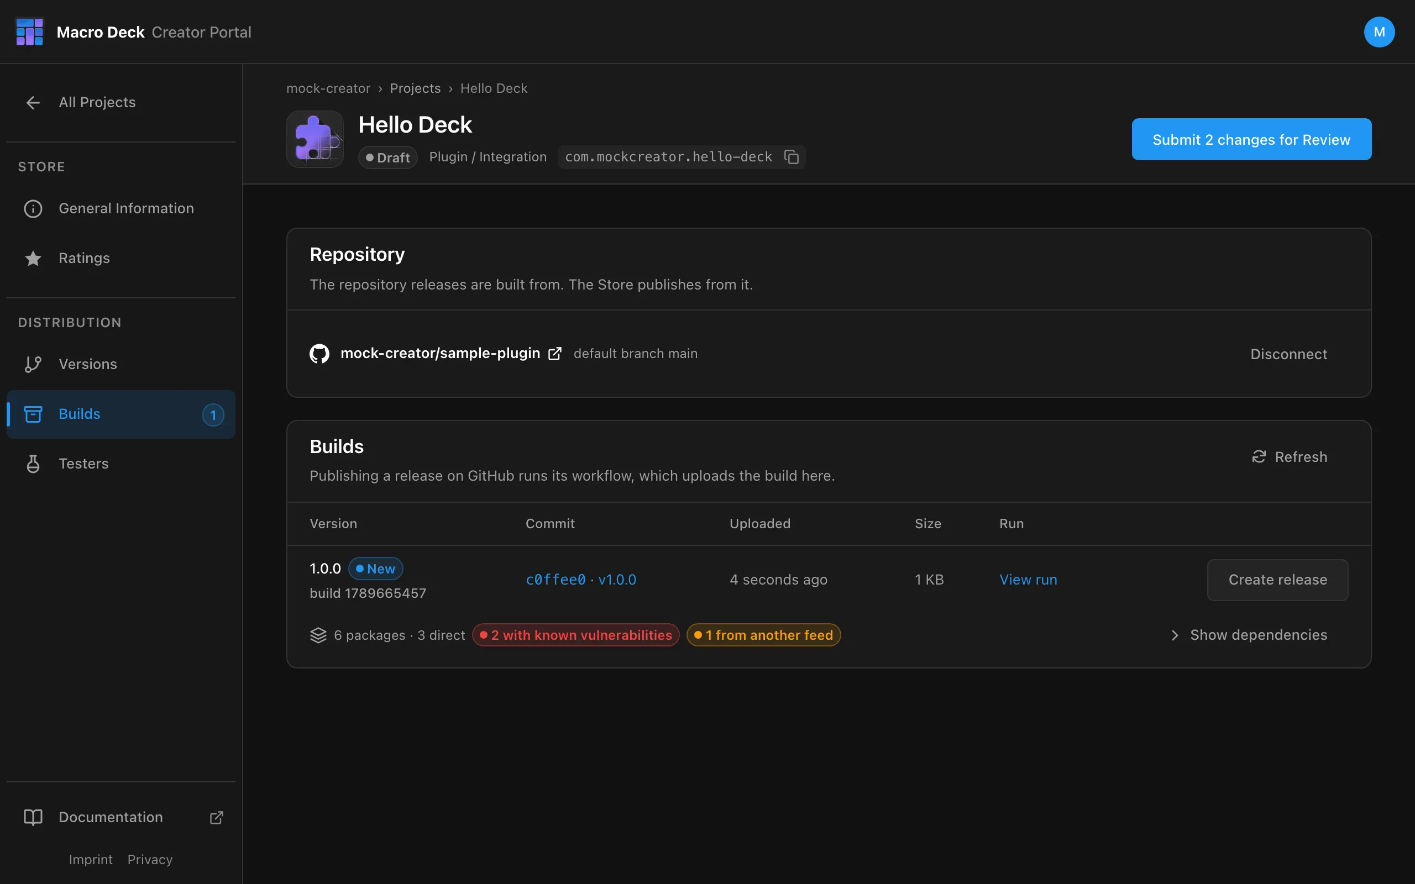Click the Version column header
1415x884 pixels.
333,523
